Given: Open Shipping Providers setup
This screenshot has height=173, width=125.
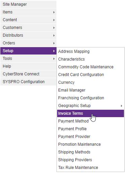Looking at the screenshot, I should (90, 160).
